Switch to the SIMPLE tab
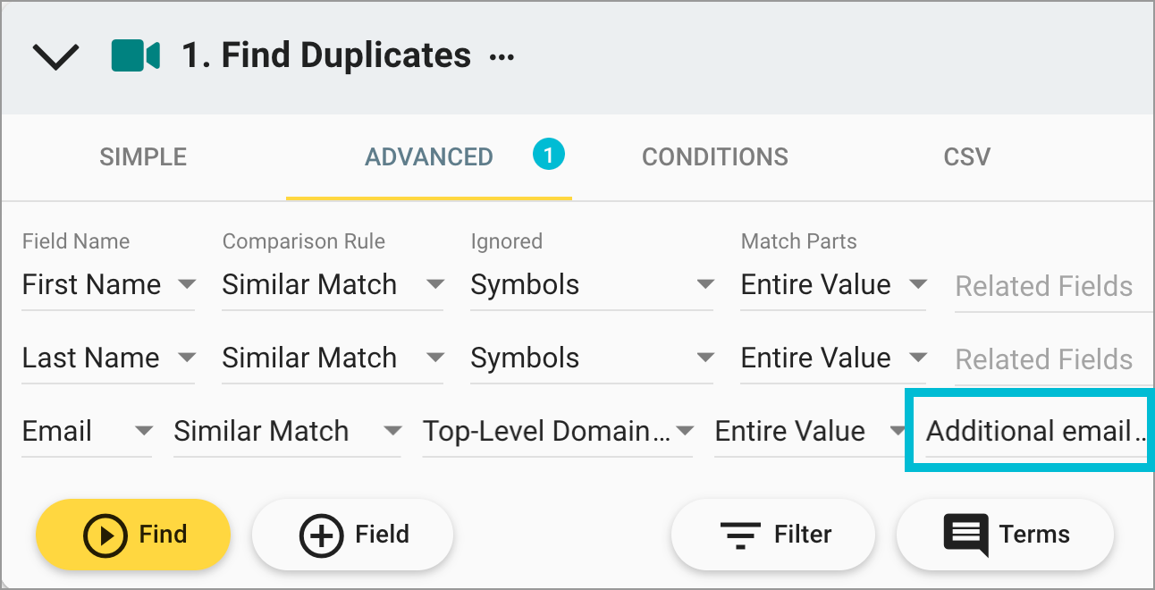The height and width of the screenshot is (590, 1155). (x=142, y=156)
